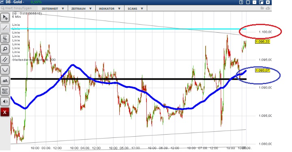This screenshot has width=292, height=152.
Task: Click the 1.100,00 price axis label
Action: tap(265, 32)
